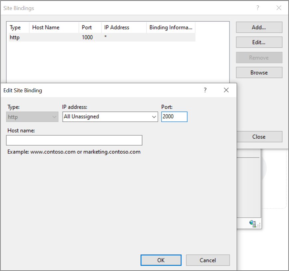Click the help icon in Edit Site Binding dialog

click(205, 90)
